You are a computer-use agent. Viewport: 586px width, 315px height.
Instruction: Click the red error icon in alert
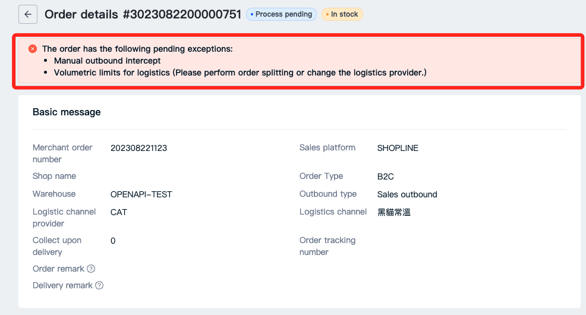(33, 49)
